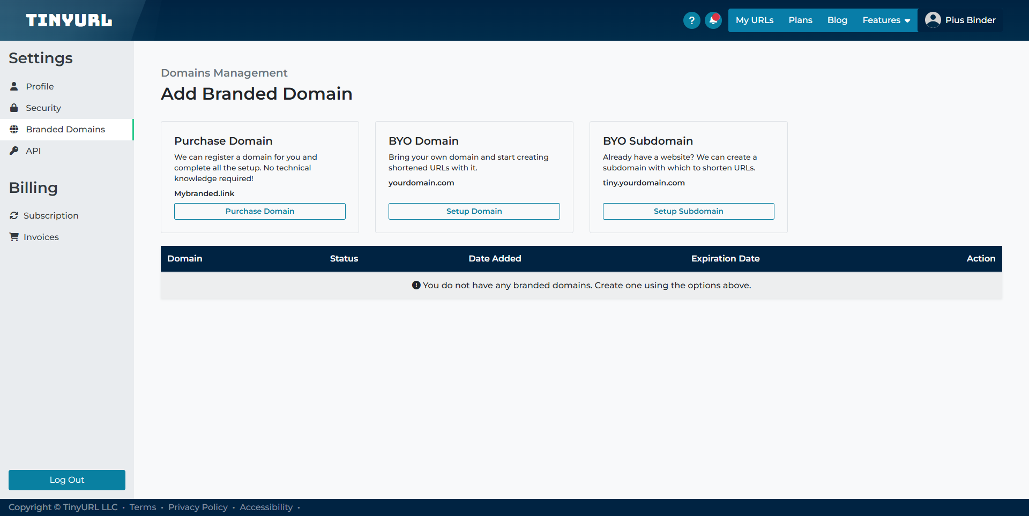This screenshot has height=516, width=1029.
Task: Open My URLs in top navigation
Action: tap(754, 20)
